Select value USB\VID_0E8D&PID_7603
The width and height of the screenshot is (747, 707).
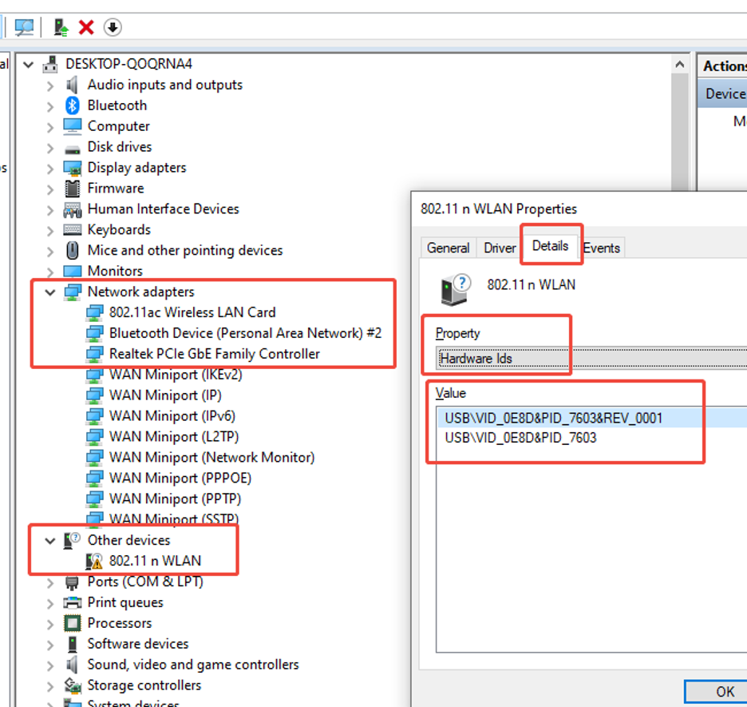point(520,438)
